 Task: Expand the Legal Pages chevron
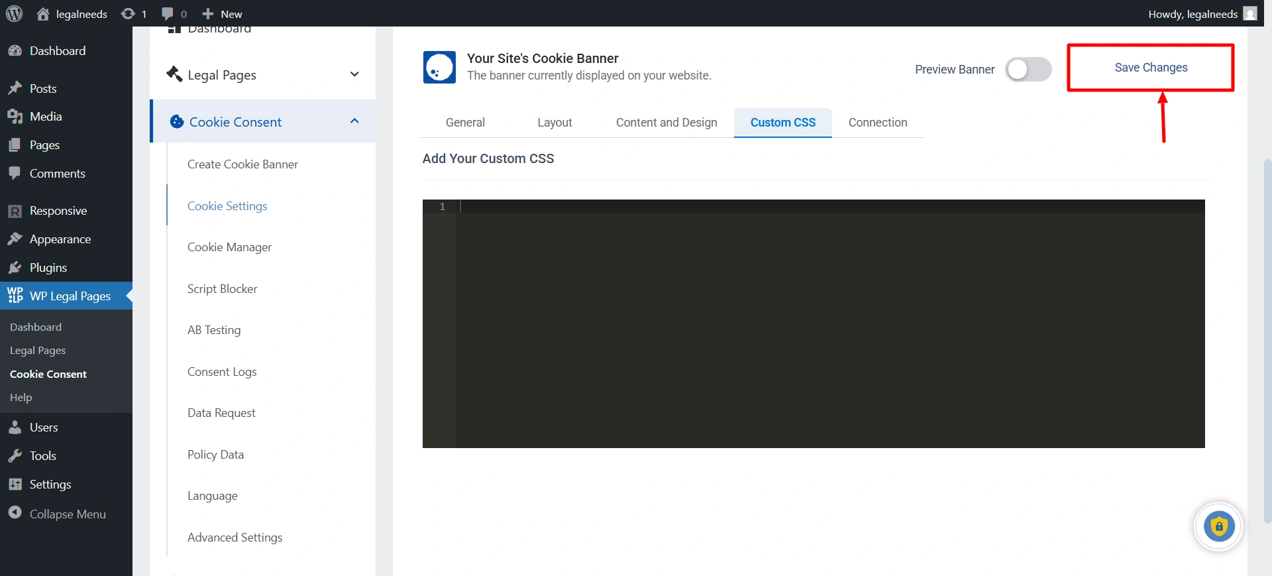[354, 74]
